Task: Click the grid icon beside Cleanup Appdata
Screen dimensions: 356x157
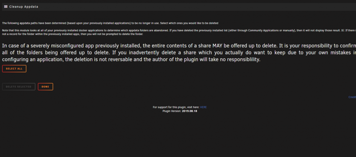Action: point(6,7)
